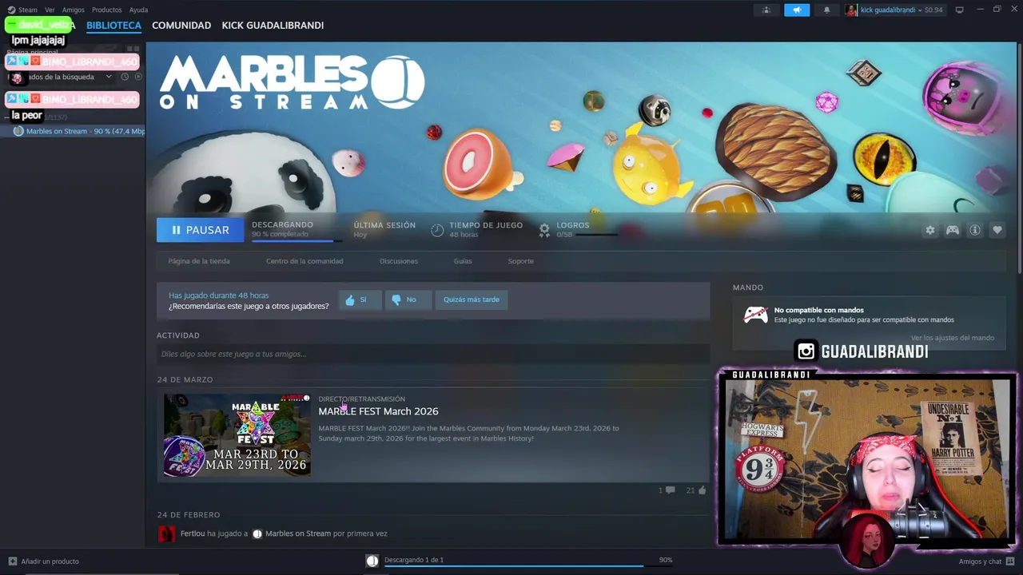Image resolution: width=1023 pixels, height=575 pixels.
Task: Show game info icon
Action: 975,230
